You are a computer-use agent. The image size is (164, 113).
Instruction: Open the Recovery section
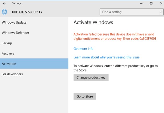34,53
